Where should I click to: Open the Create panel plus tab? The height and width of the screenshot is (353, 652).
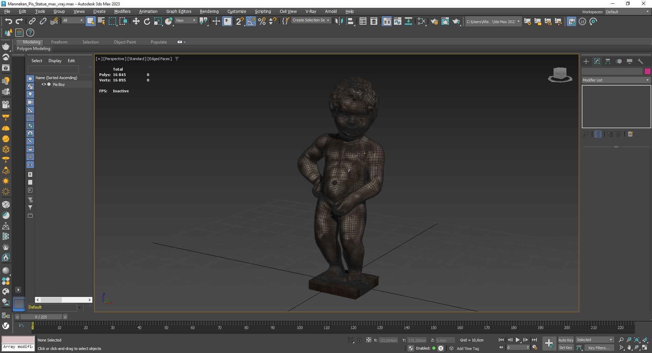586,61
